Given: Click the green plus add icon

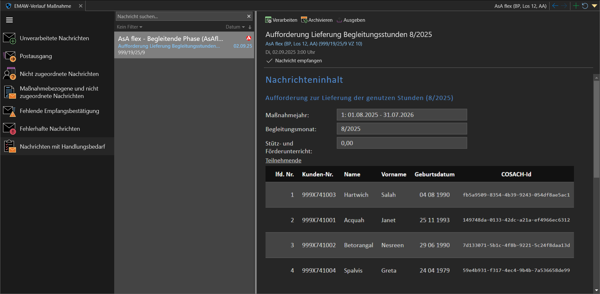Looking at the screenshot, I should [576, 6].
